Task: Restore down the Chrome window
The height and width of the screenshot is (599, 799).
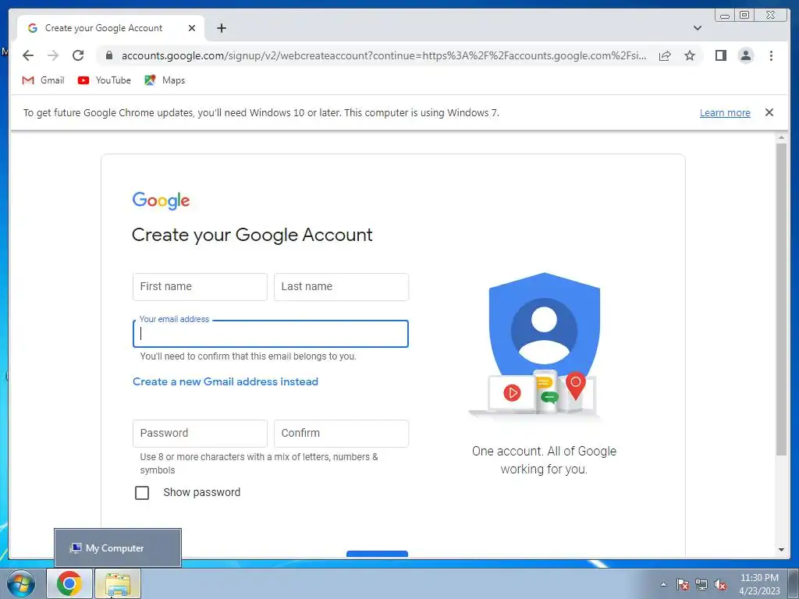Action: 744,16
